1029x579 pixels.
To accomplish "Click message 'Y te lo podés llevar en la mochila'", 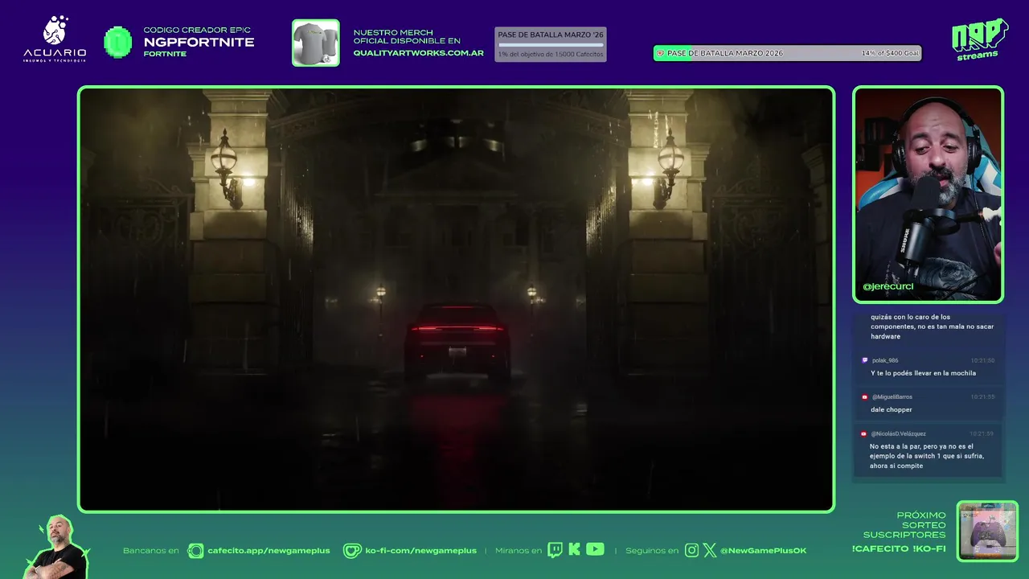I will (x=923, y=373).
